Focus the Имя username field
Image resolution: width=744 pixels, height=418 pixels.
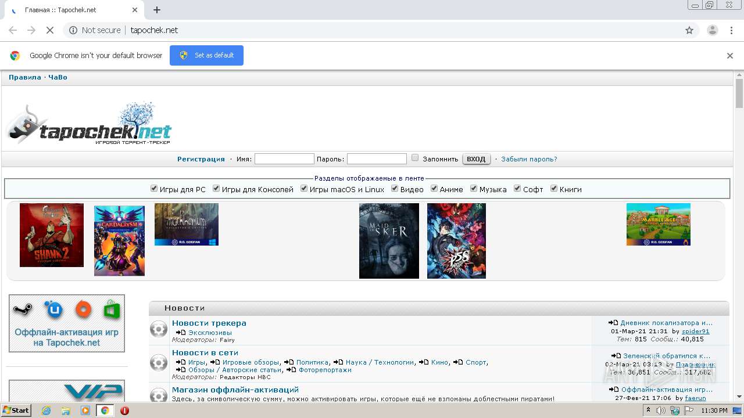[x=284, y=159]
